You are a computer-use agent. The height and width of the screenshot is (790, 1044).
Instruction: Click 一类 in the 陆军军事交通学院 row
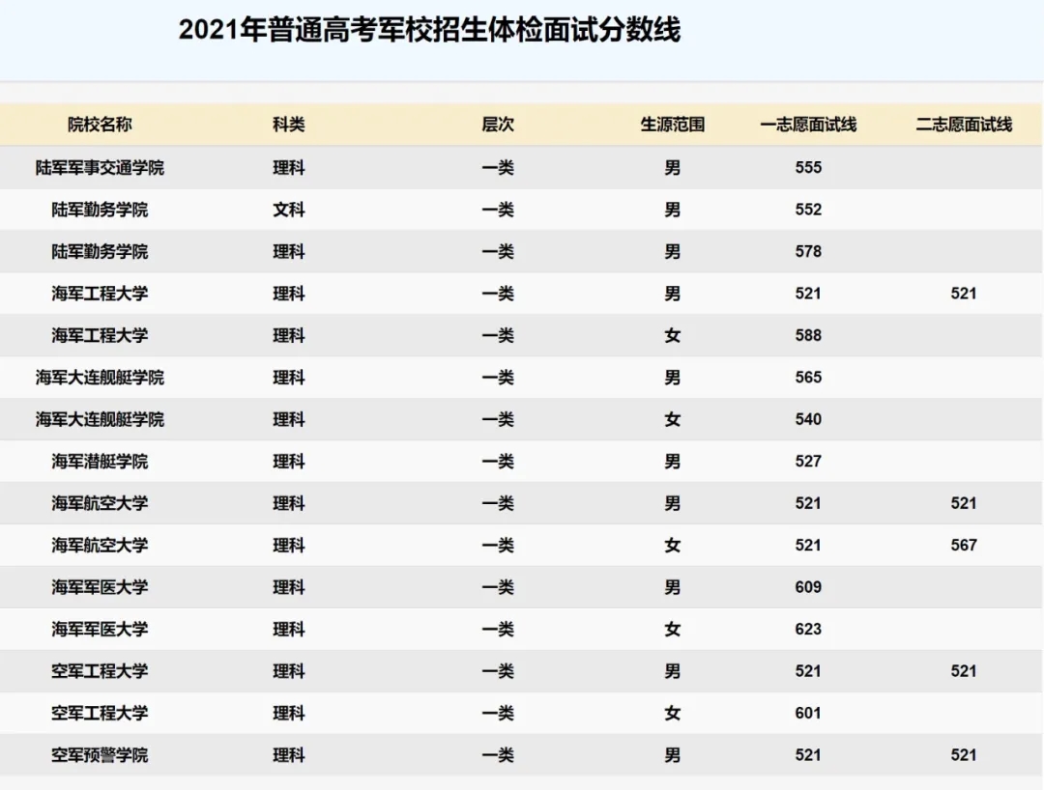tap(498, 168)
